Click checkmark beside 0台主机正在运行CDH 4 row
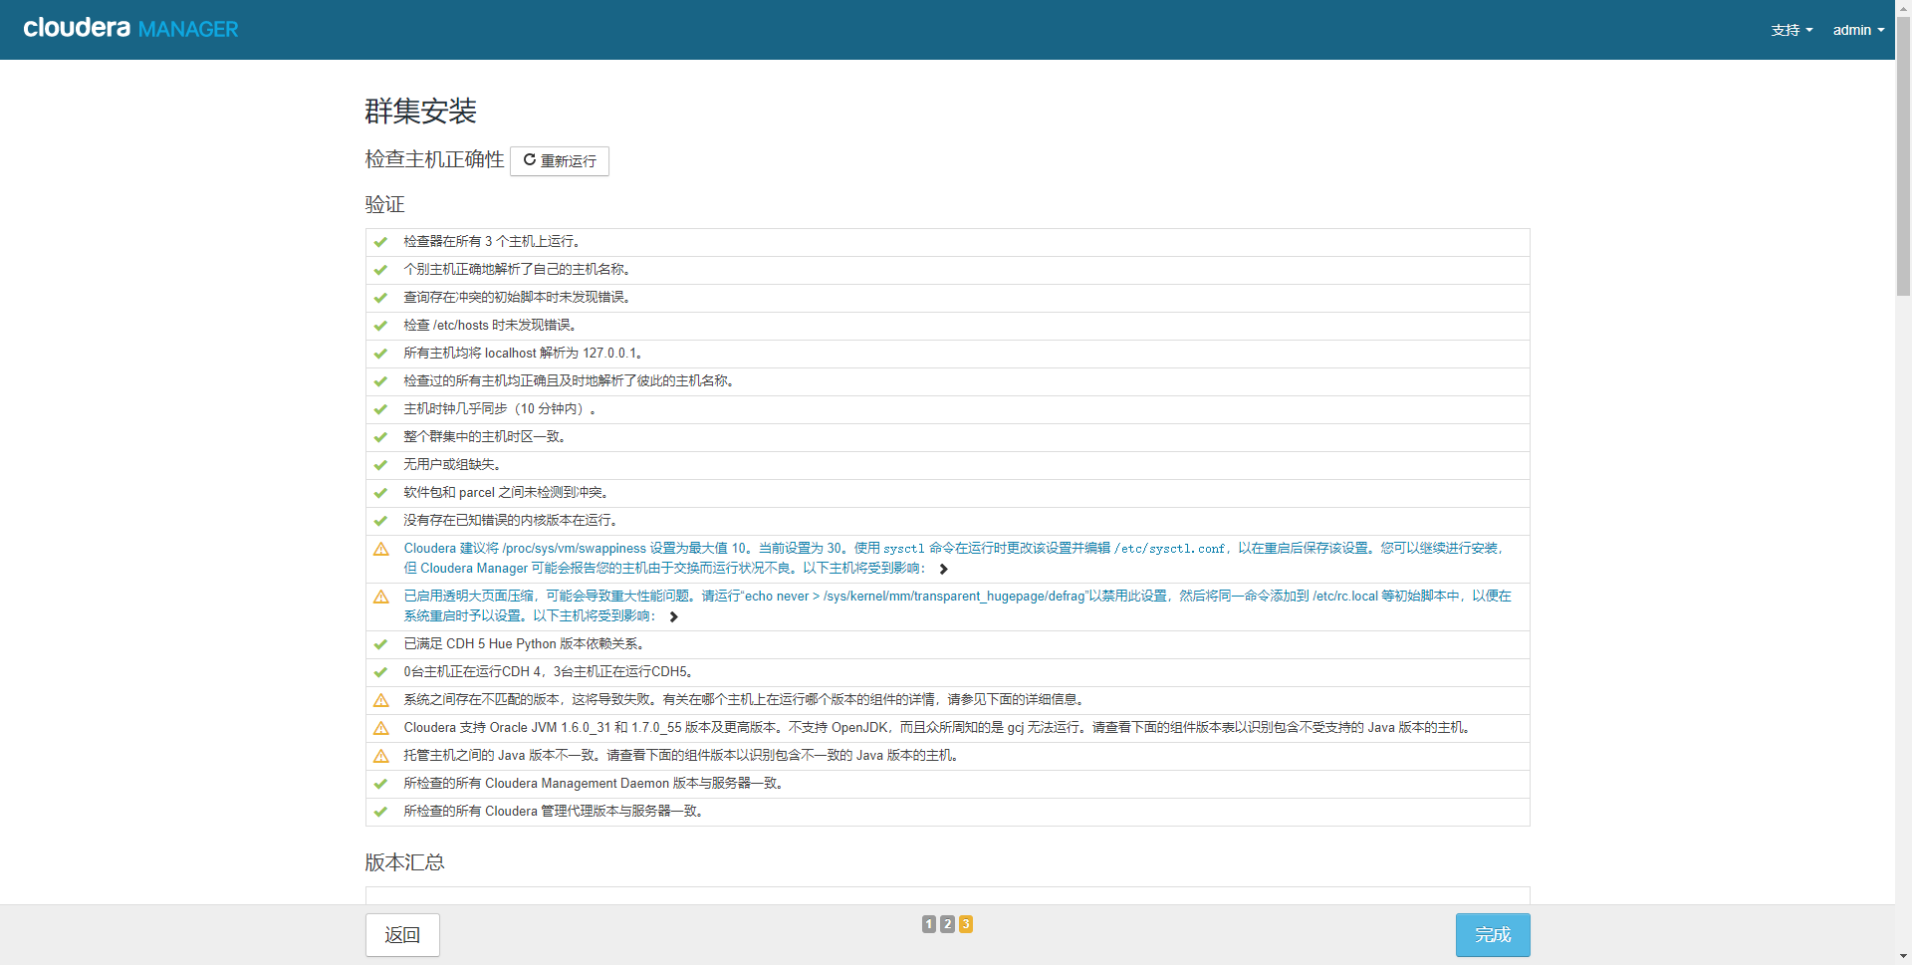1912x965 pixels. (x=380, y=672)
